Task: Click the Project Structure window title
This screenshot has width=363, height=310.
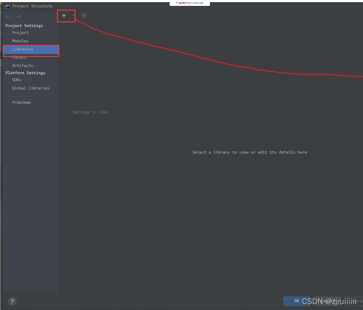Action: [33, 6]
